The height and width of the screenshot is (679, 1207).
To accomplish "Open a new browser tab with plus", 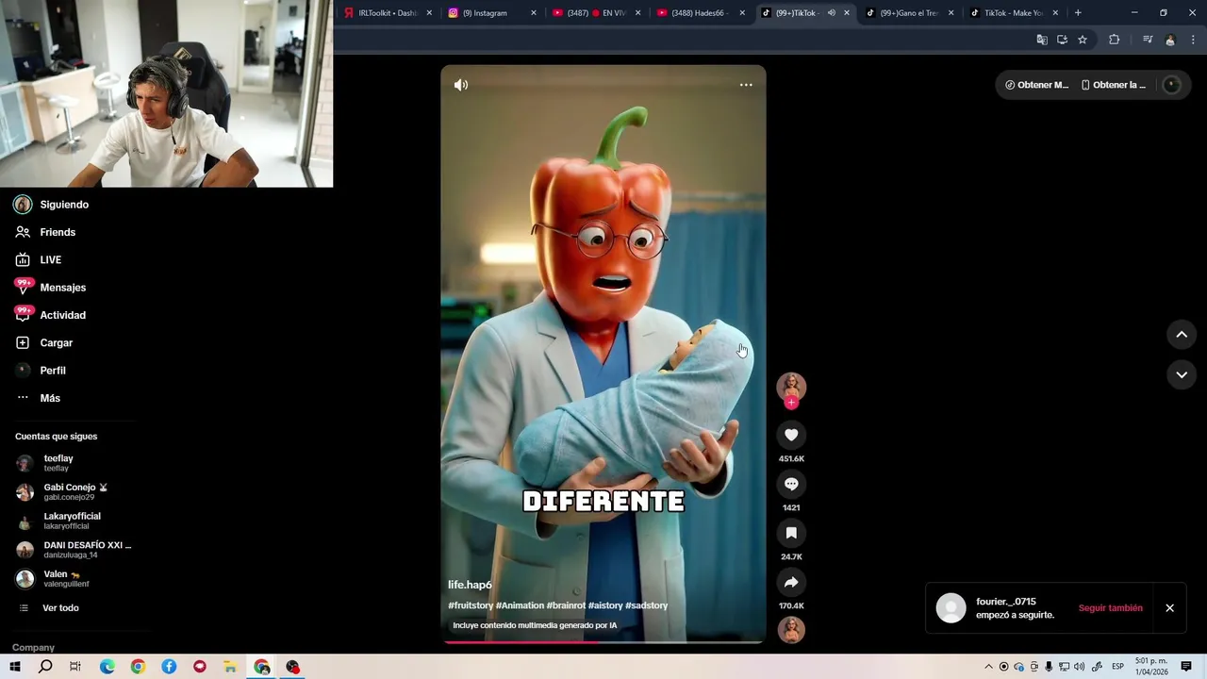I will pos(1078,13).
